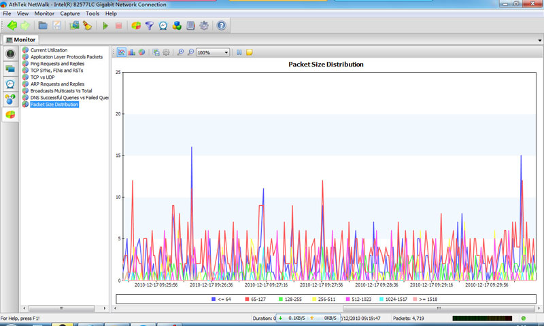
Task: Click the blue <= 64 legend swatch
Action: pos(214,299)
